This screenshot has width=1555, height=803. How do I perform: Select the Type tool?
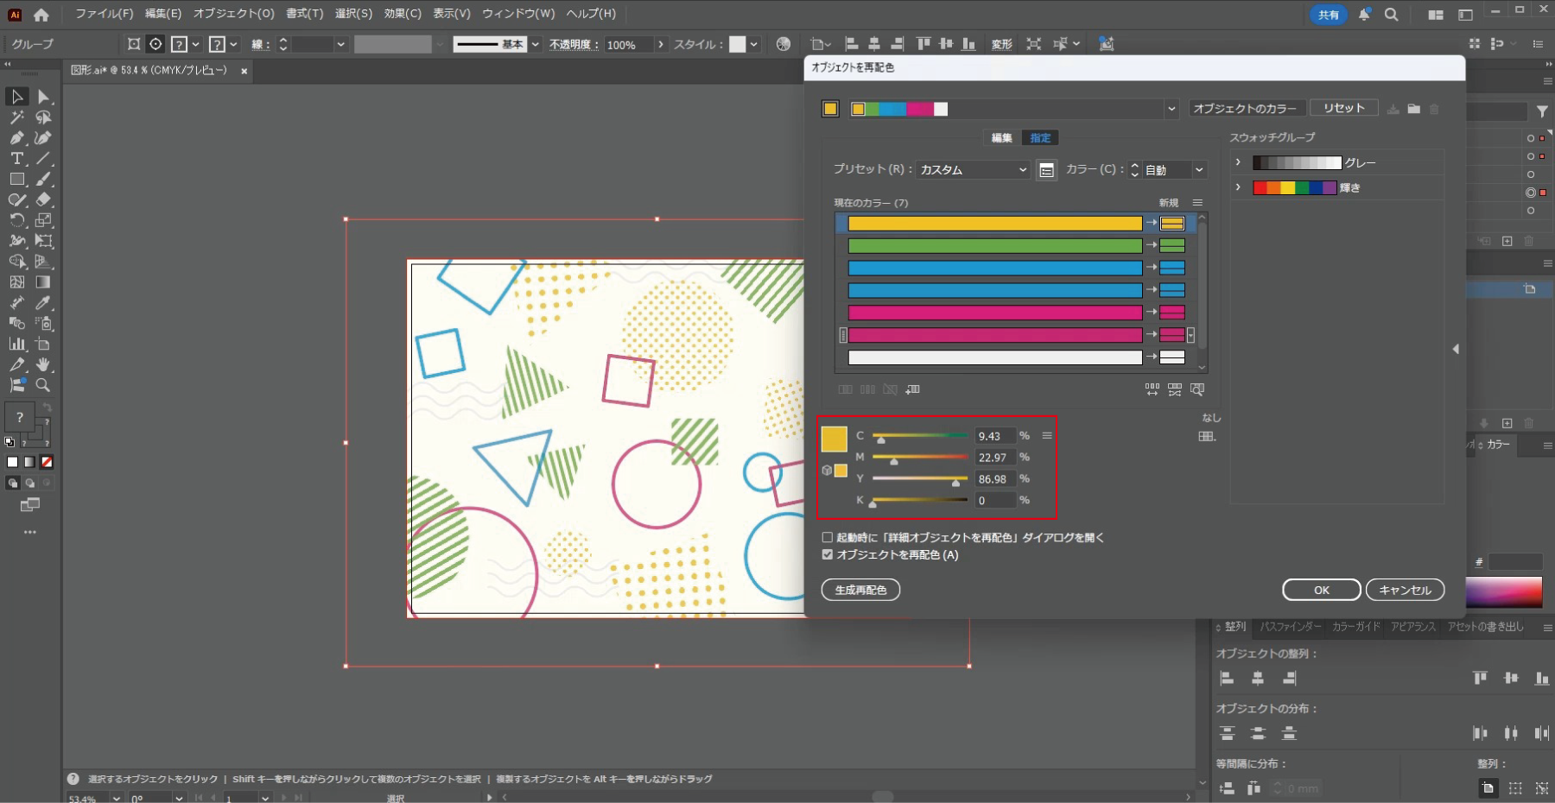coord(16,159)
